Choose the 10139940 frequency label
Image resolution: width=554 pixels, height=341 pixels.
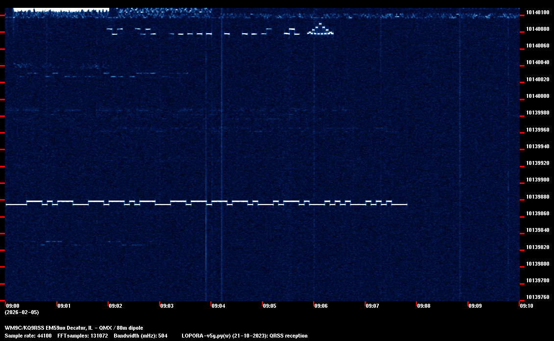[537, 146]
